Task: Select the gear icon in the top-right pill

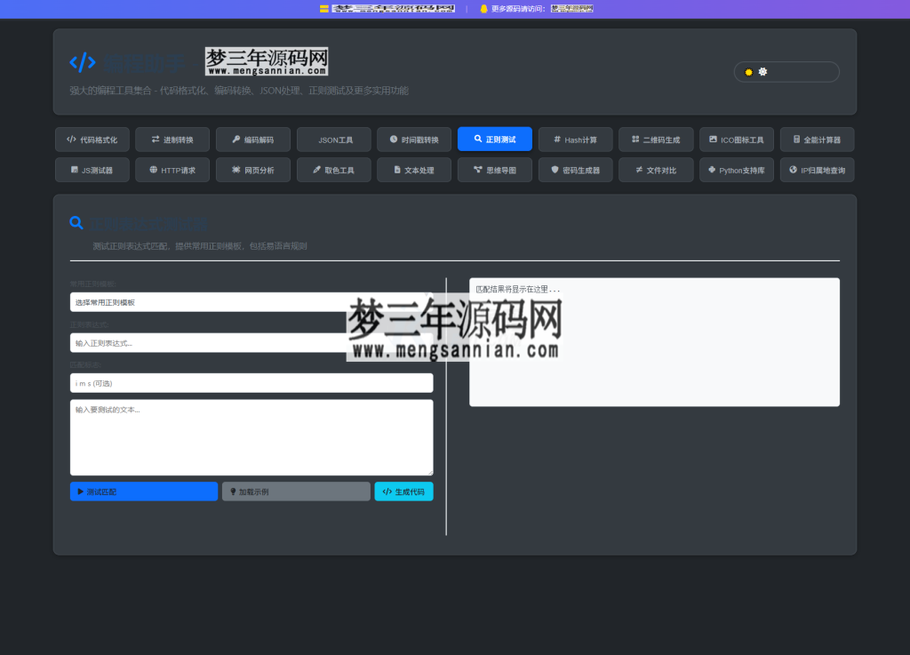Action: [x=762, y=72]
